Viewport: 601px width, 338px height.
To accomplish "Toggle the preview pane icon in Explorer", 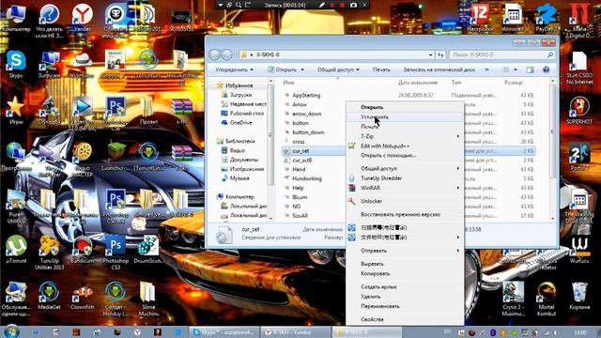I will pos(530,69).
